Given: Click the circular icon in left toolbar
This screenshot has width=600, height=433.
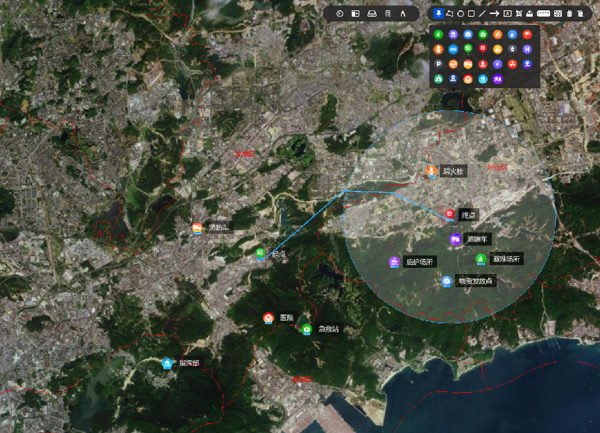Looking at the screenshot, I should tap(340, 14).
